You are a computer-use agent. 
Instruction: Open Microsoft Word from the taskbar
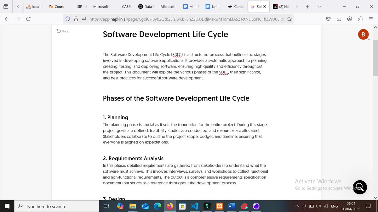coord(232,206)
